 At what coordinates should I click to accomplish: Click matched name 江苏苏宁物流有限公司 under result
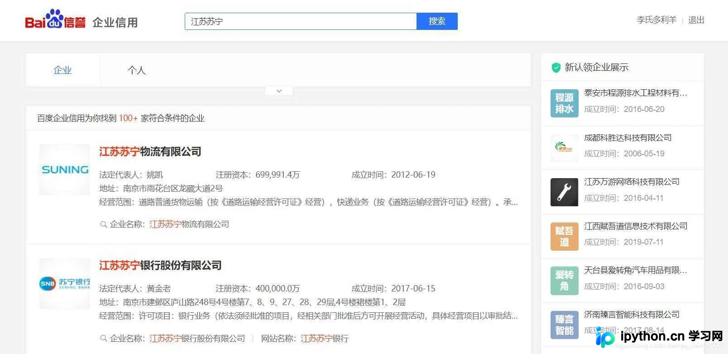click(189, 224)
